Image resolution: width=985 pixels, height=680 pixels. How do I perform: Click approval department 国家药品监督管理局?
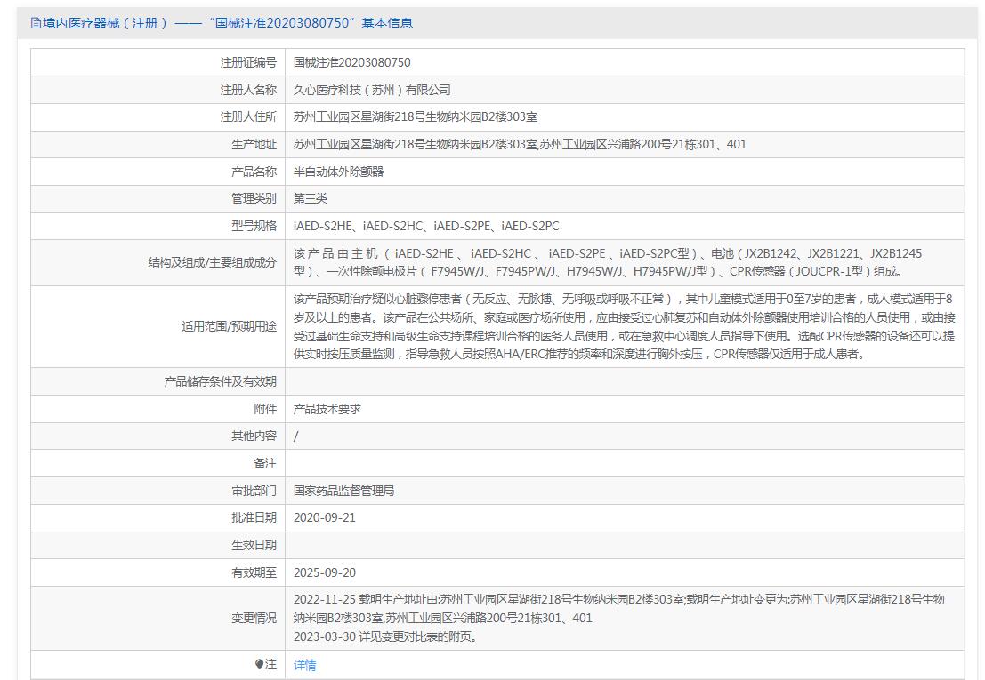[x=343, y=491]
